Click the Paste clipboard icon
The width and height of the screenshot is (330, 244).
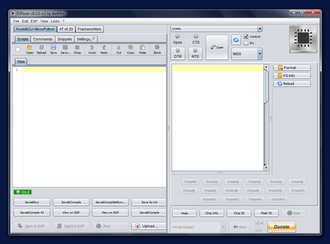click(142, 48)
